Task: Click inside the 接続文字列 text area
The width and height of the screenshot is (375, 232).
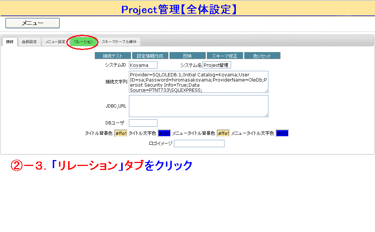Action: coord(198,81)
